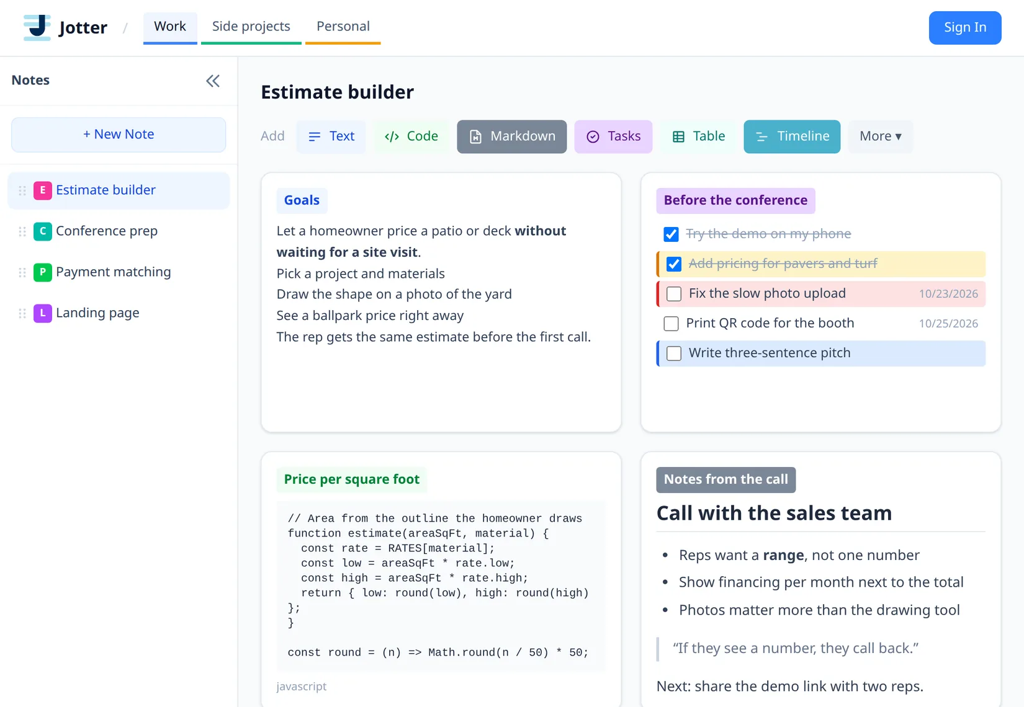1024x707 pixels.
Task: Open the Estimate builder note
Action: pos(119,190)
